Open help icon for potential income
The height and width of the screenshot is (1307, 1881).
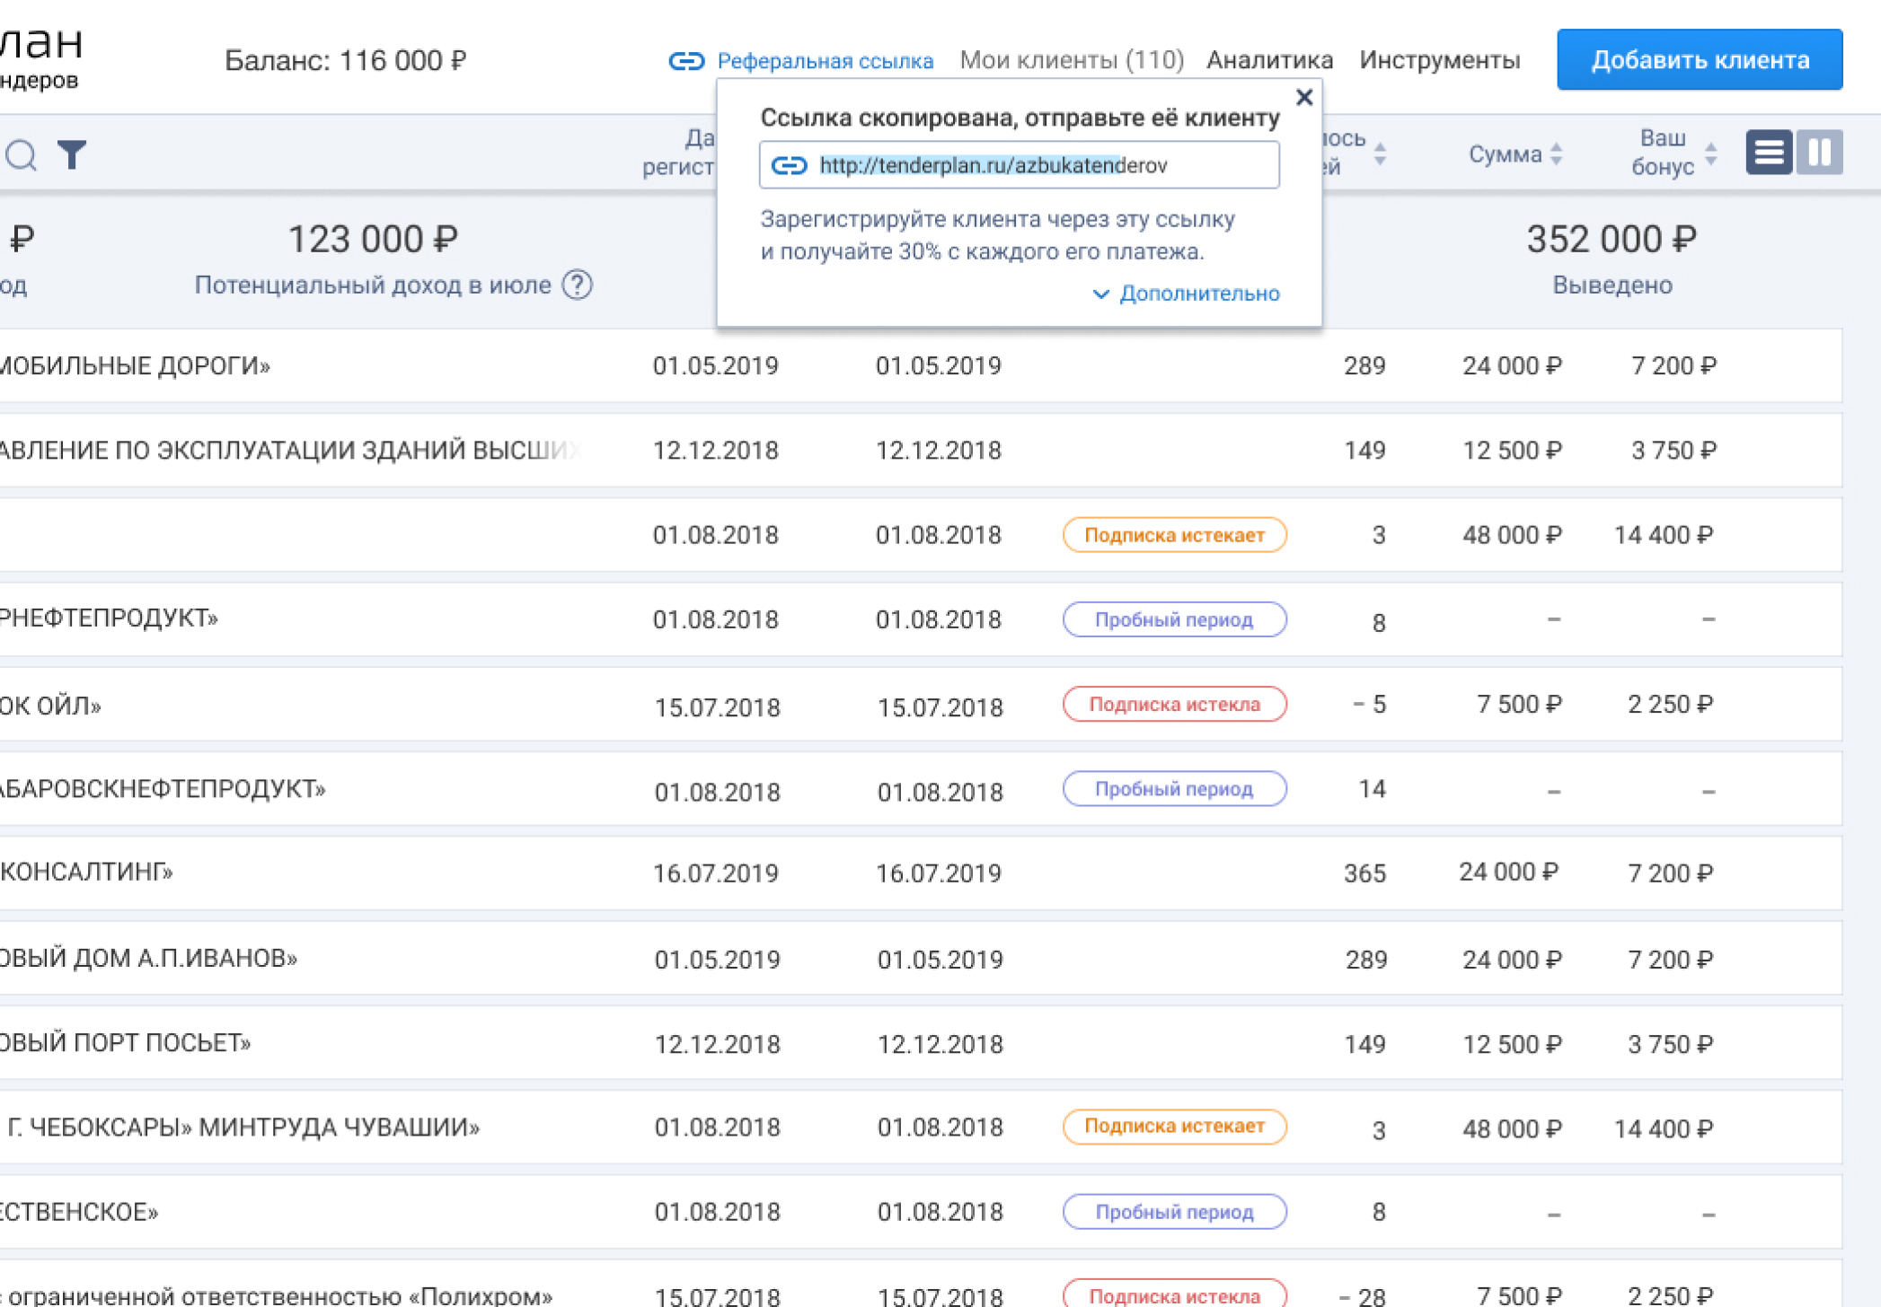pos(577,285)
